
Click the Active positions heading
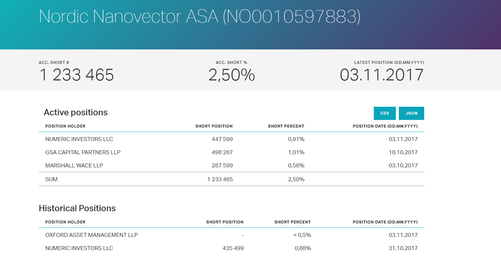(75, 112)
